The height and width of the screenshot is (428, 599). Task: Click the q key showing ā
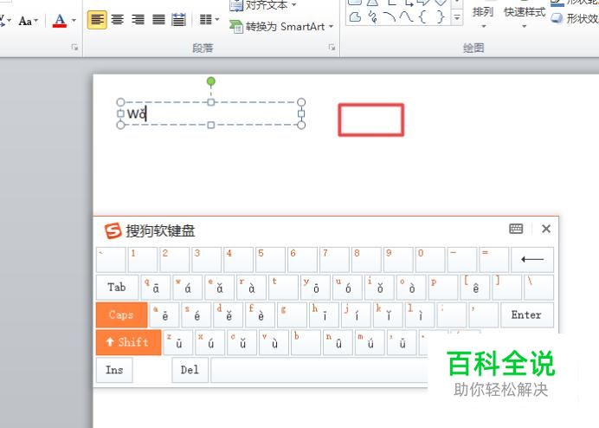[x=156, y=287]
